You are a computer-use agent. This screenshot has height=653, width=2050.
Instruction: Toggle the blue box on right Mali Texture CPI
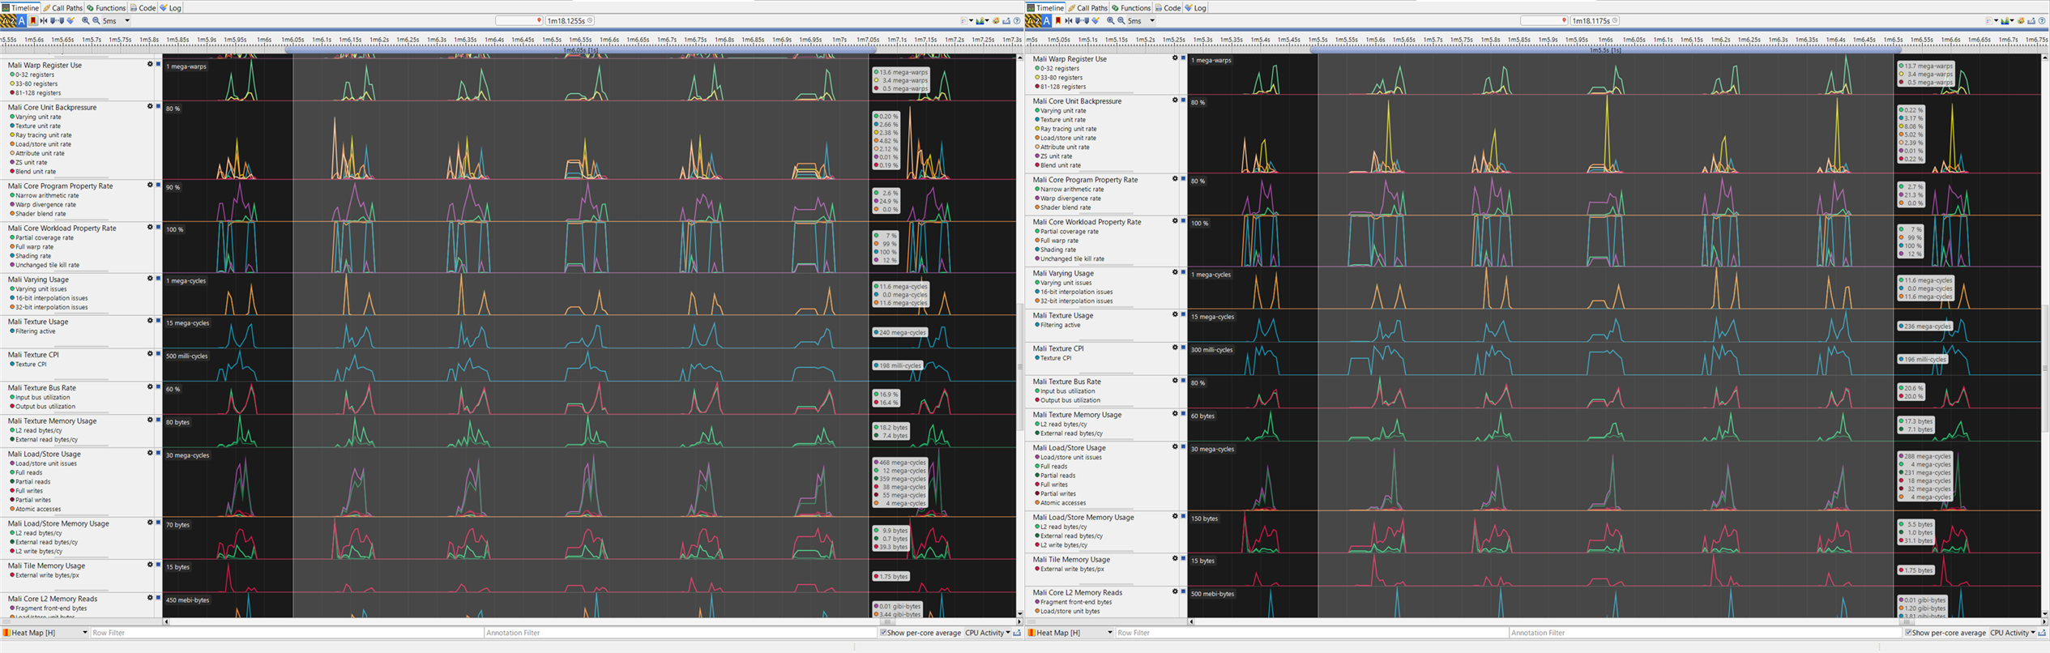click(1183, 348)
